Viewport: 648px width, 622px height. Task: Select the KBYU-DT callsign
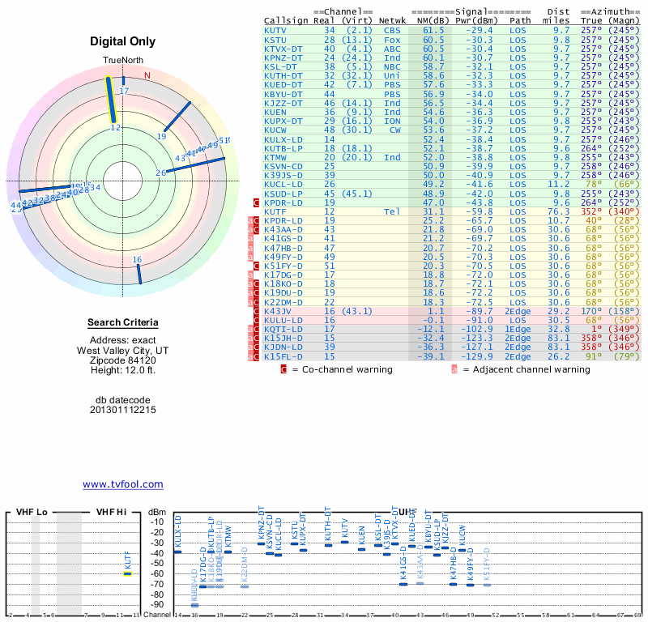(x=283, y=94)
